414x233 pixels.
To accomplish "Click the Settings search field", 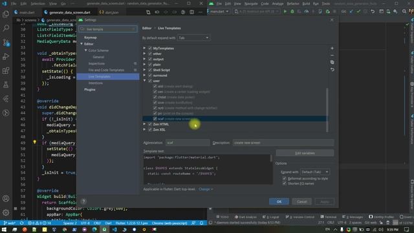I will pos(108,29).
